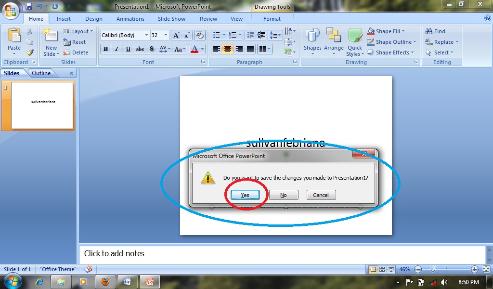This screenshot has height=289, width=493.
Task: Toggle Italic formatting
Action: [x=117, y=49]
